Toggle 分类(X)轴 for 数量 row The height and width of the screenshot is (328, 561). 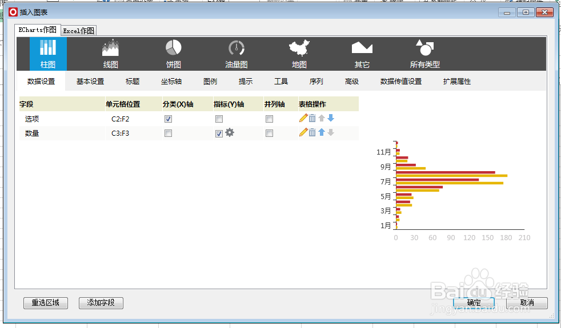click(168, 133)
